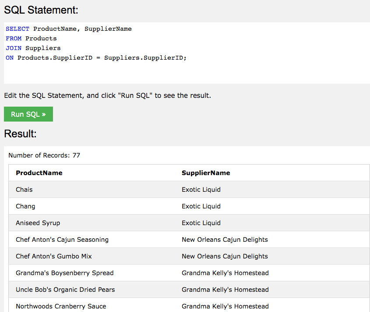Image resolution: width=370 pixels, height=312 pixels.
Task: Click Uncle Bob's Organic Dried Pears
Action: [x=65, y=290]
